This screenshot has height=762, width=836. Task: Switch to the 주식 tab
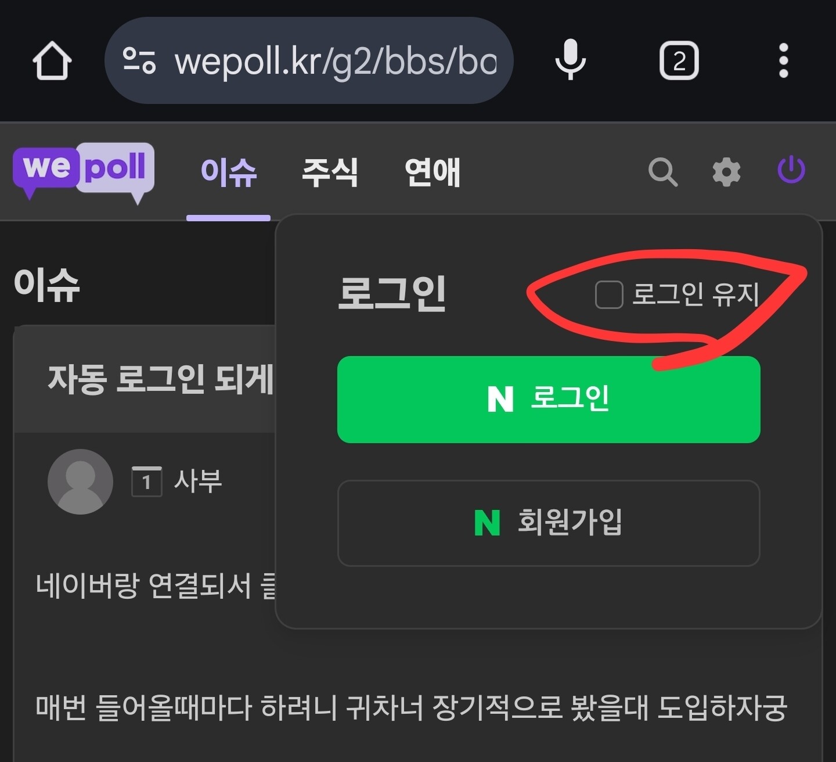[x=330, y=172]
